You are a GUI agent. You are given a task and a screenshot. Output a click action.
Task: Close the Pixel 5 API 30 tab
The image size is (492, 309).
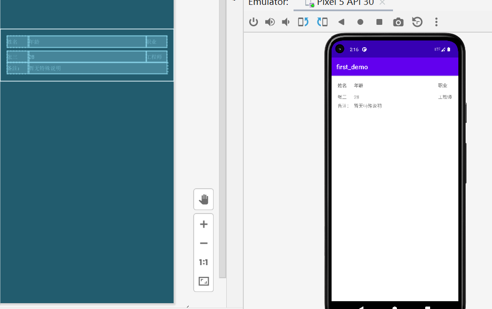pyautogui.click(x=382, y=3)
